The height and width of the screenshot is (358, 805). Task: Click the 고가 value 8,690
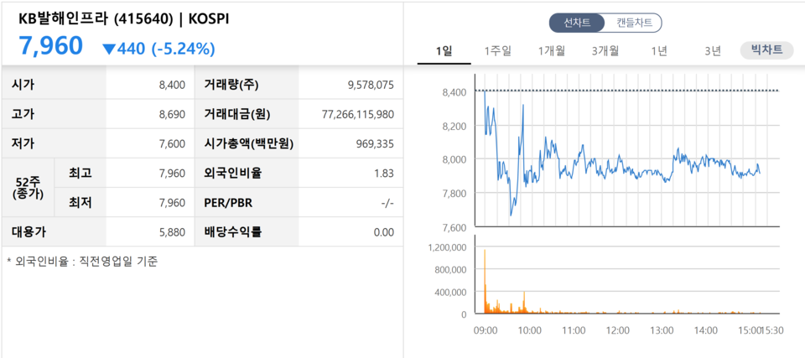coord(172,115)
